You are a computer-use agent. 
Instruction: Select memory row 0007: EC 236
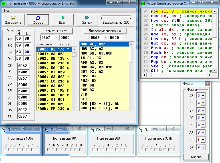(x=54, y=81)
